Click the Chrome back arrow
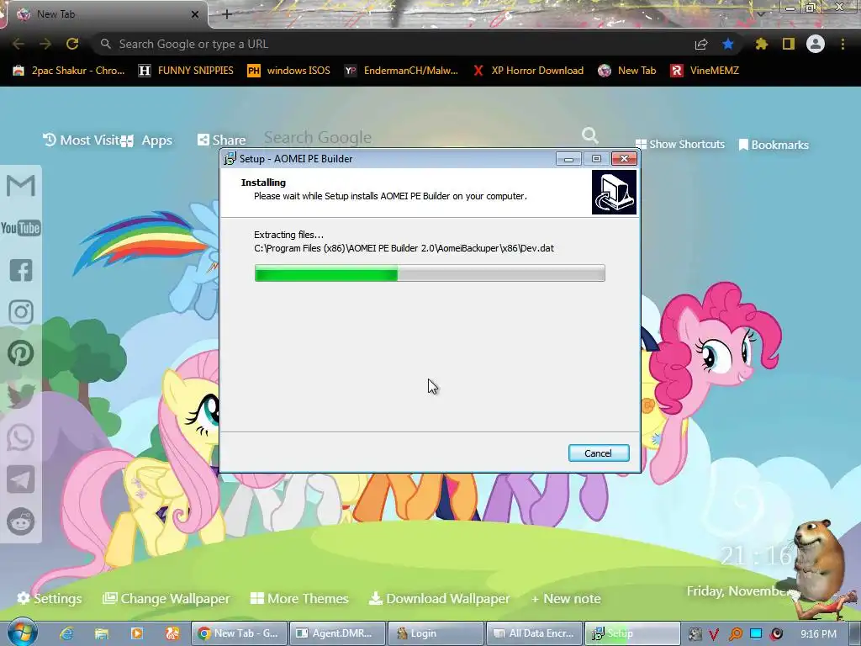The height and width of the screenshot is (646, 861). pos(18,44)
